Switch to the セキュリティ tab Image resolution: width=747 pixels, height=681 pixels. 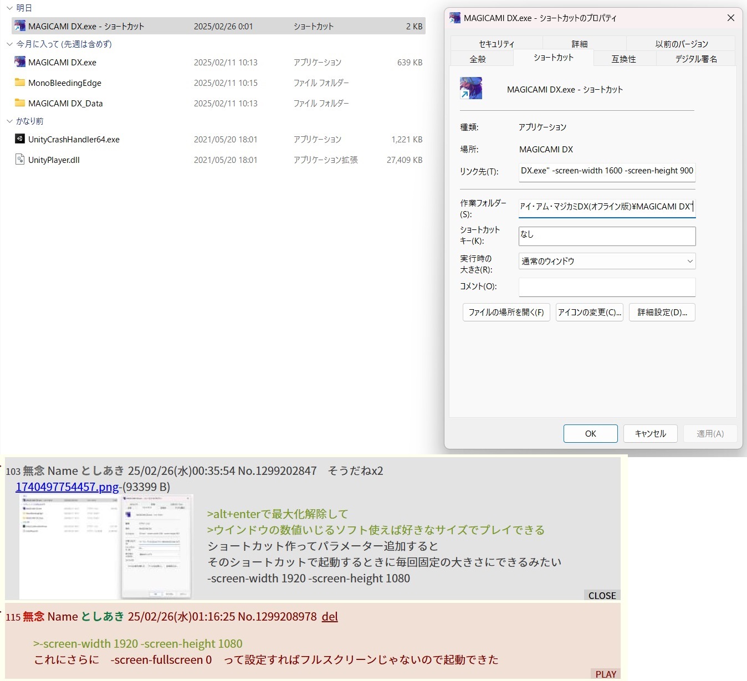(497, 44)
